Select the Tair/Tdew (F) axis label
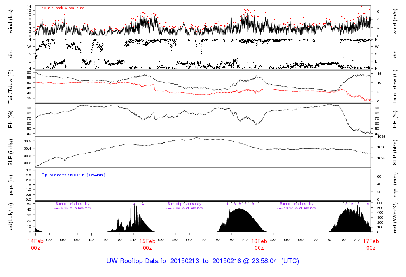 pos(11,86)
